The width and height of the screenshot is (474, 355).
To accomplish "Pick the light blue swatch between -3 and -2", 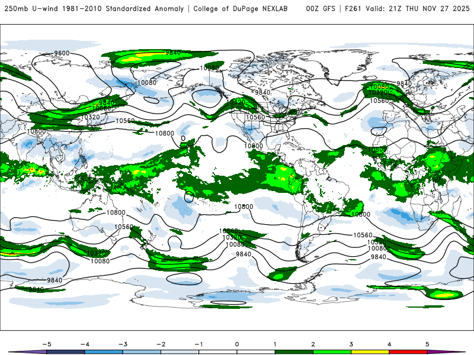I will (x=142, y=352).
